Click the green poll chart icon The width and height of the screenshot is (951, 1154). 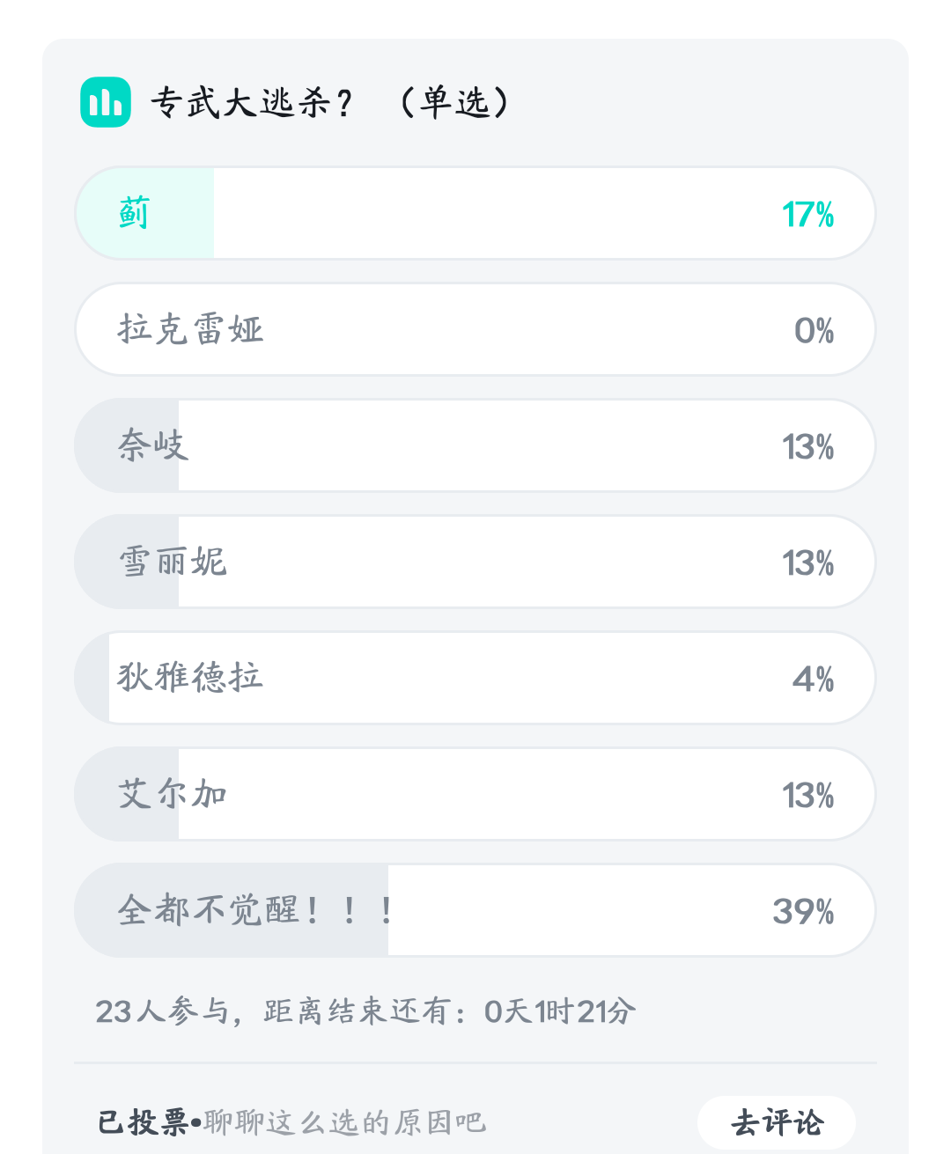pyautogui.click(x=106, y=102)
